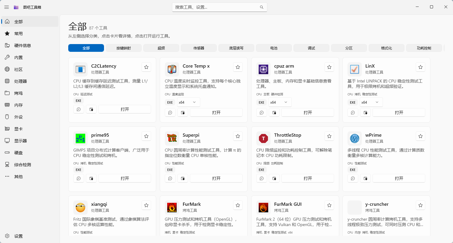The width and height of the screenshot is (453, 243).
Task: Select the 底层读写 filter tag
Action: 236,48
